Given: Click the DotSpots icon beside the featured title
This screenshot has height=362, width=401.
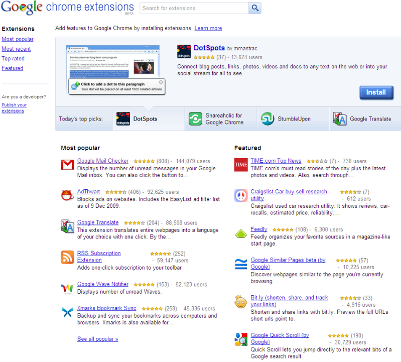Looking at the screenshot, I should (x=184, y=51).
